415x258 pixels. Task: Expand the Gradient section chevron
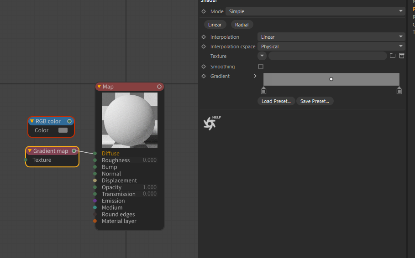255,76
